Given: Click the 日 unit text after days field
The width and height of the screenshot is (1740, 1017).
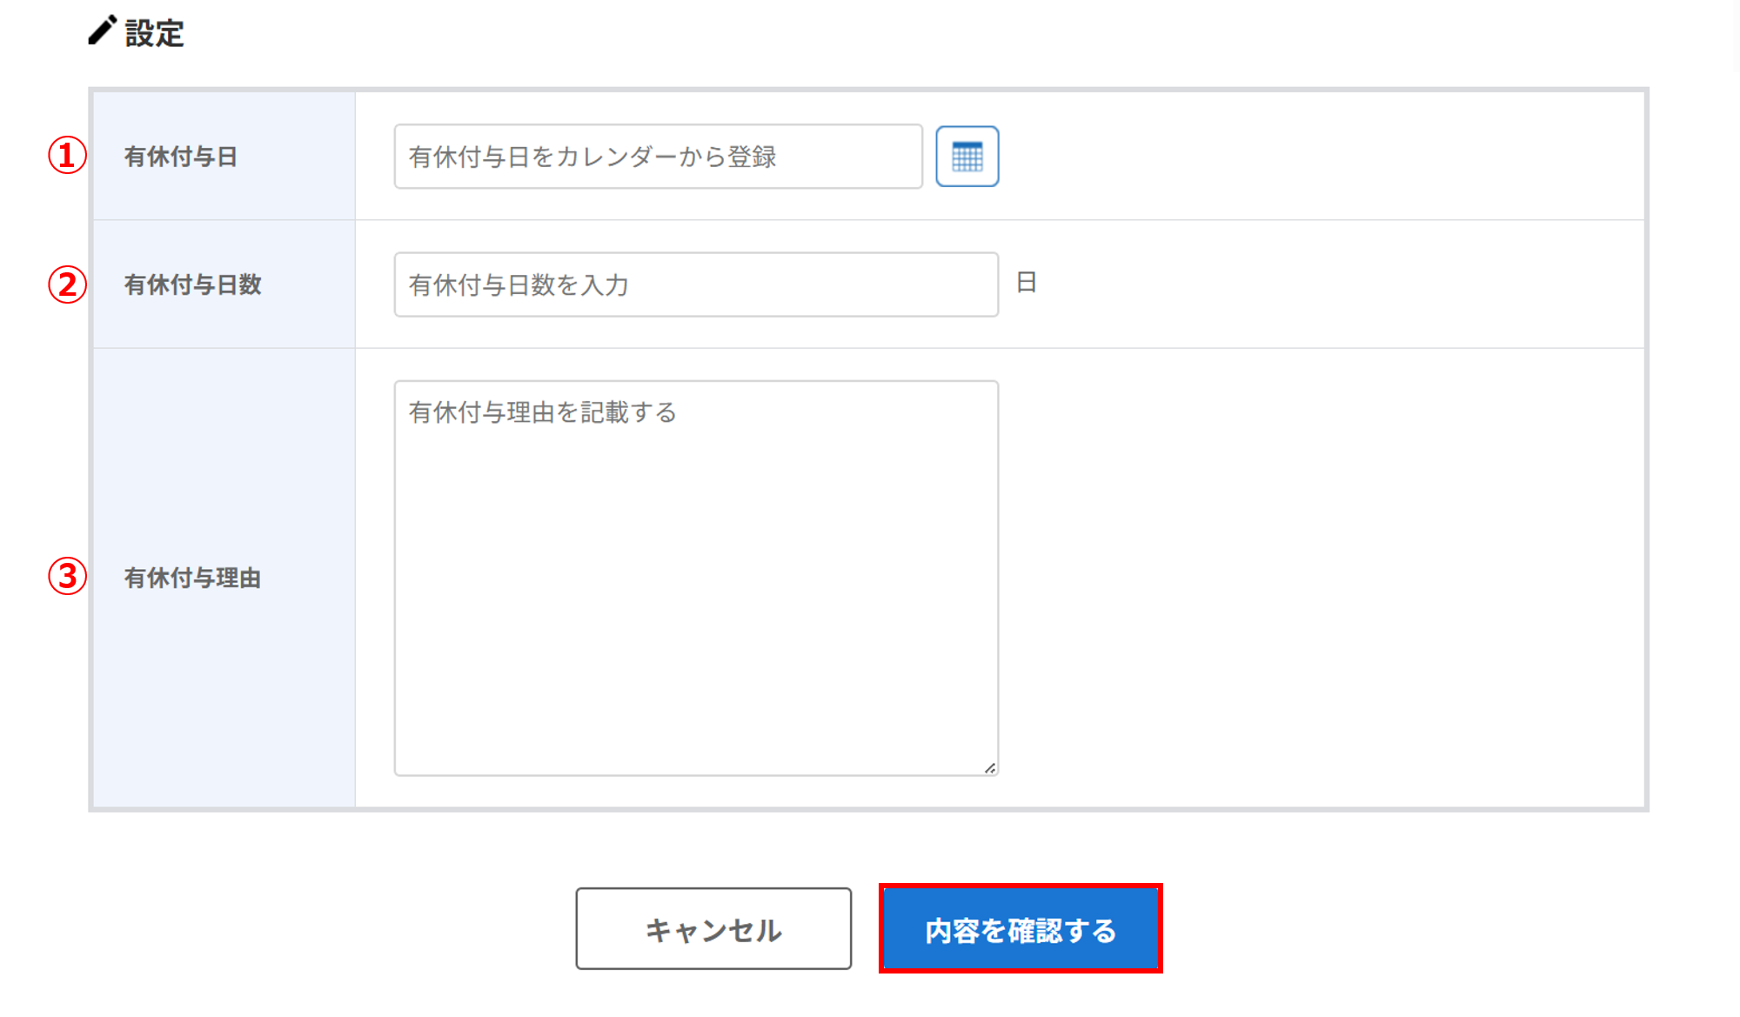Looking at the screenshot, I should [x=1027, y=283].
